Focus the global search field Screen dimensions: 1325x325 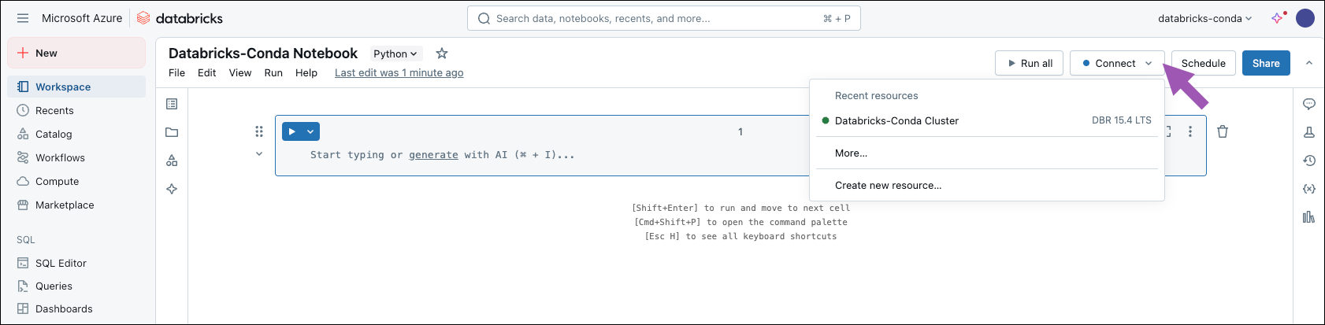[663, 18]
